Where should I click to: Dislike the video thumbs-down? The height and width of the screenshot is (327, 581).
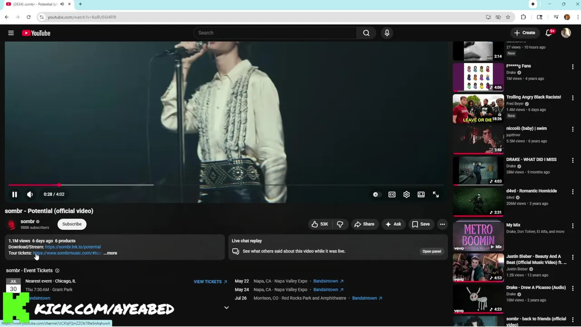(340, 224)
